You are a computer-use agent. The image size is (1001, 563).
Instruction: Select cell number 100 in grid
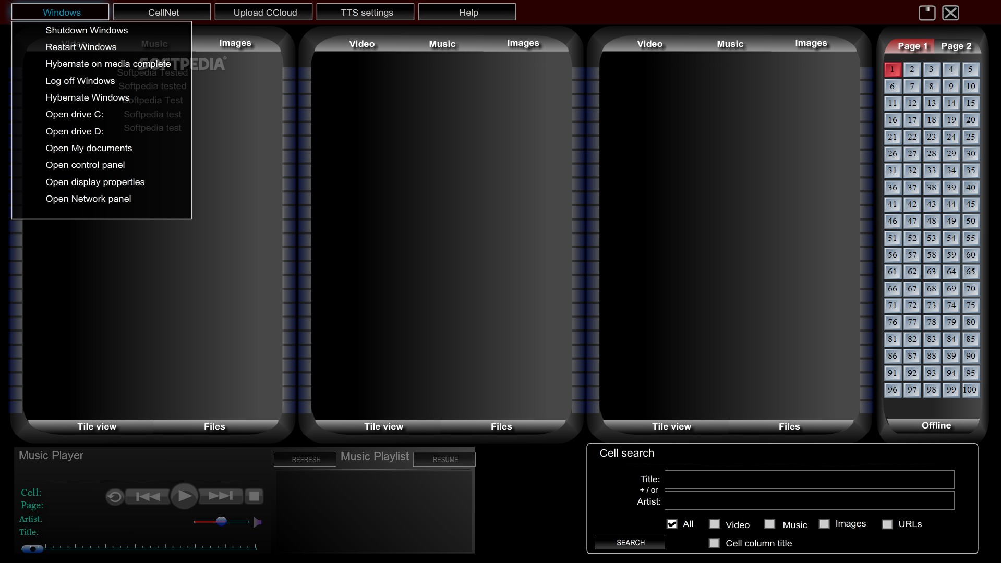pyautogui.click(x=970, y=390)
